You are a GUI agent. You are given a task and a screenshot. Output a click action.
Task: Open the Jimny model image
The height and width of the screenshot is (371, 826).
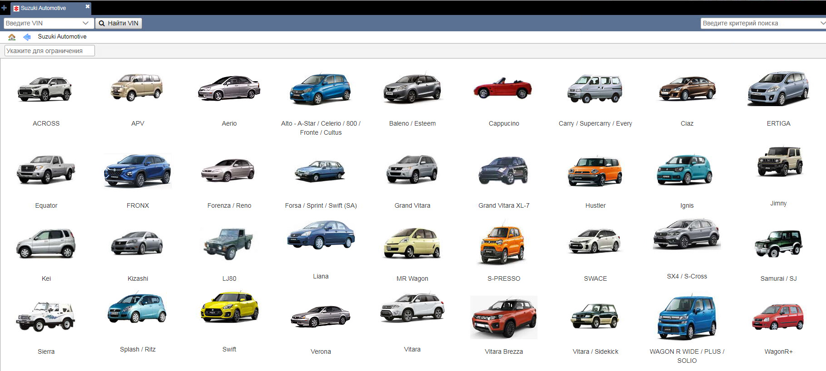tap(779, 162)
